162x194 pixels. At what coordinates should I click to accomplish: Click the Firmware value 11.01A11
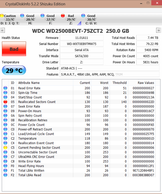tap(82, 38)
